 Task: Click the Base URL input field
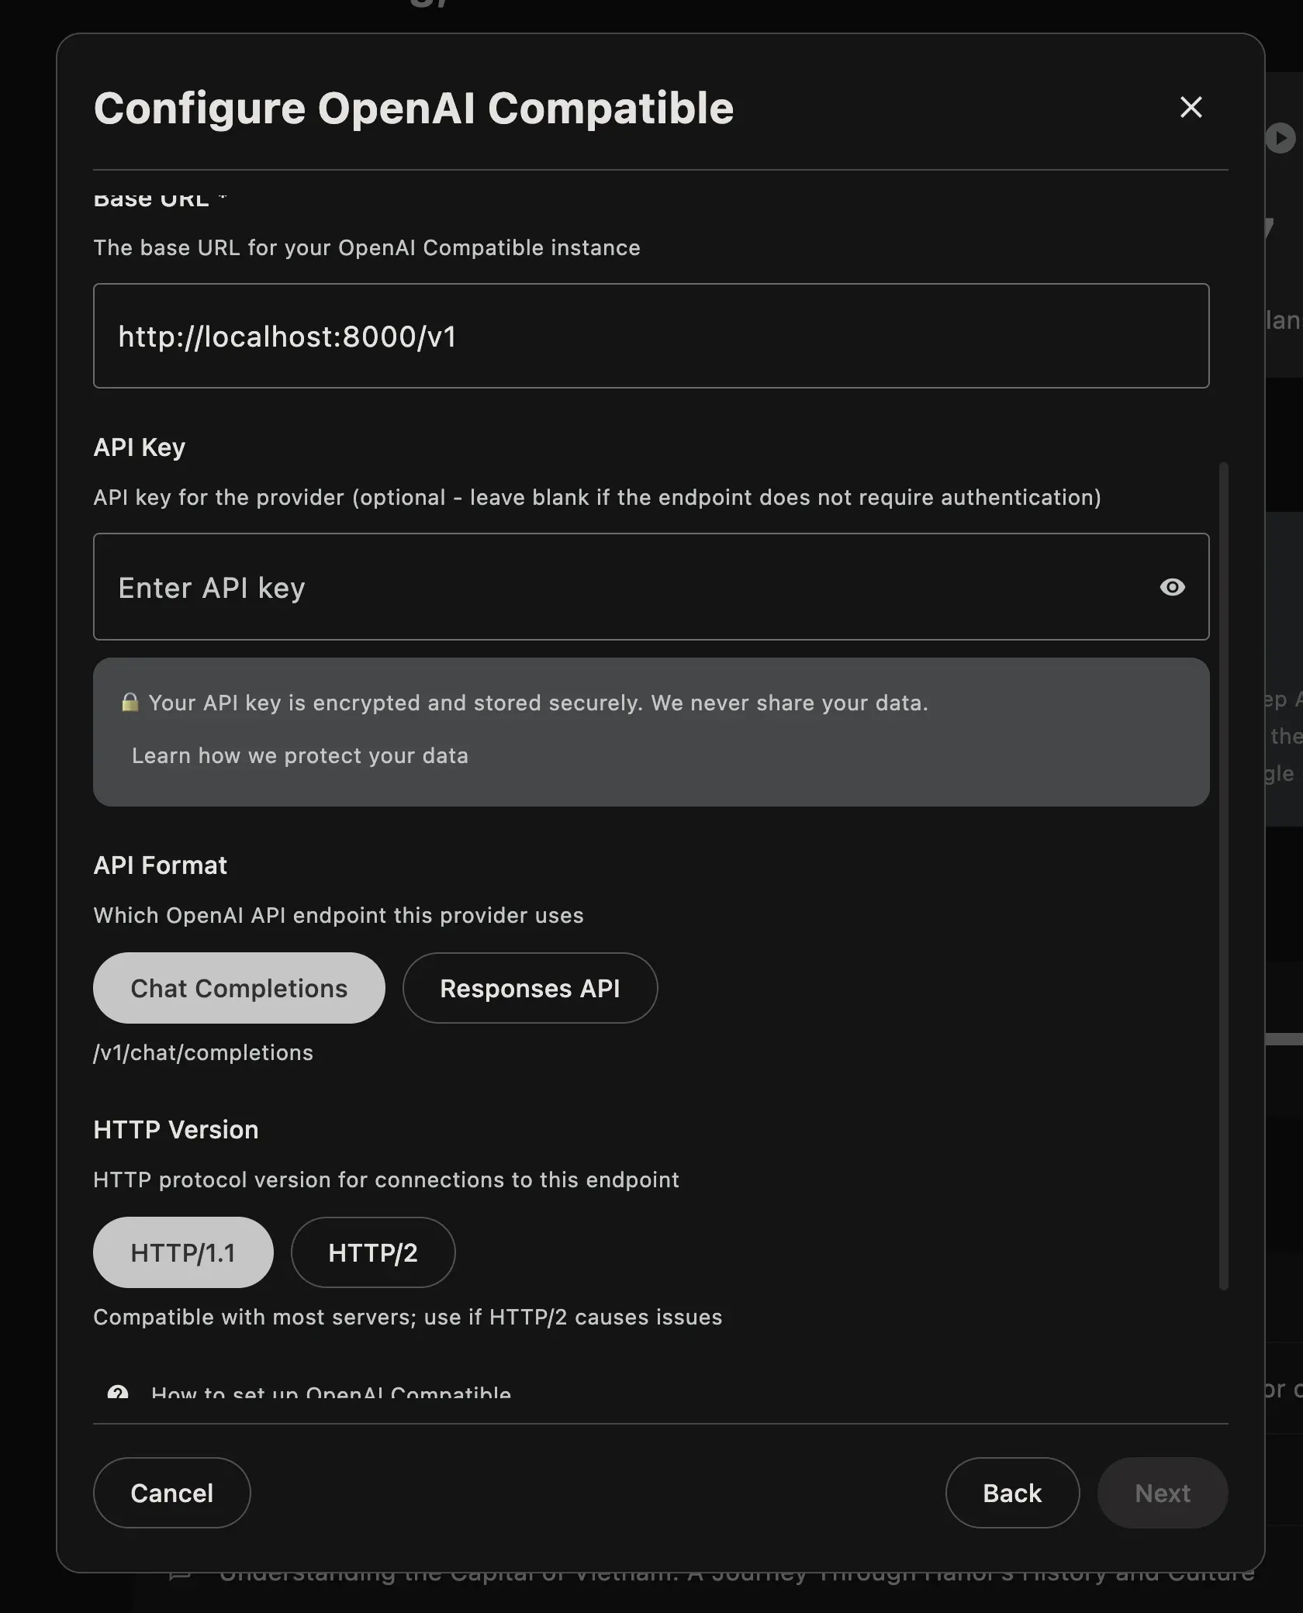tap(651, 336)
